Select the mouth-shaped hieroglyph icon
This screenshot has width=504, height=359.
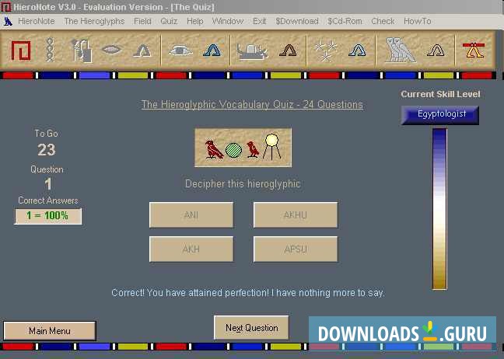pyautogui.click(x=111, y=50)
